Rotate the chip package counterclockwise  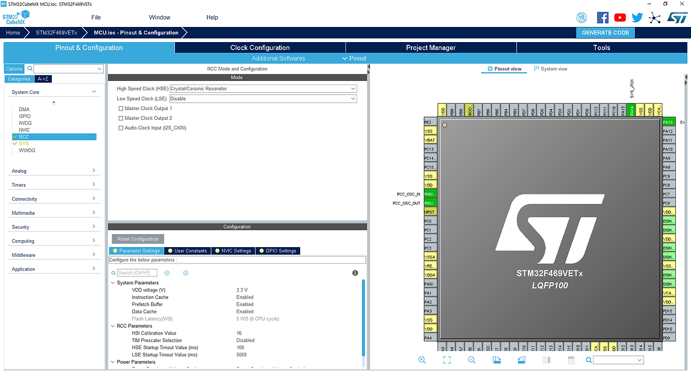521,359
